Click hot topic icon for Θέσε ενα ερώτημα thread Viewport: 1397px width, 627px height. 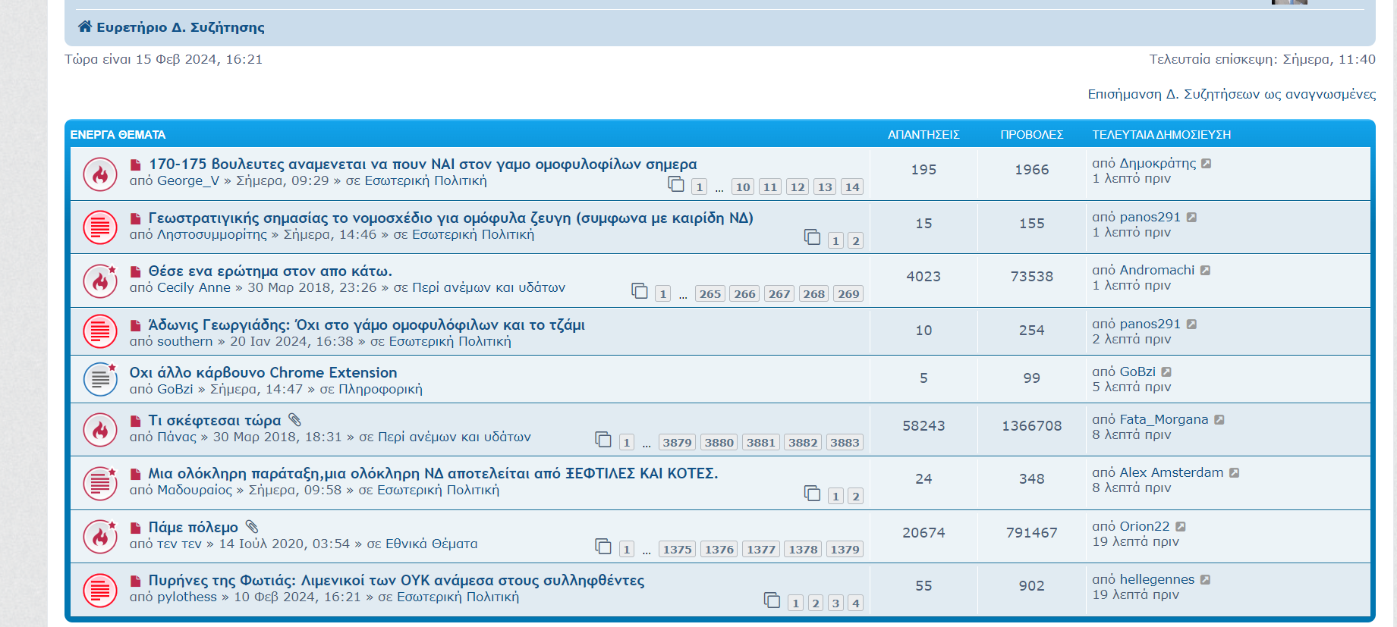point(100,281)
